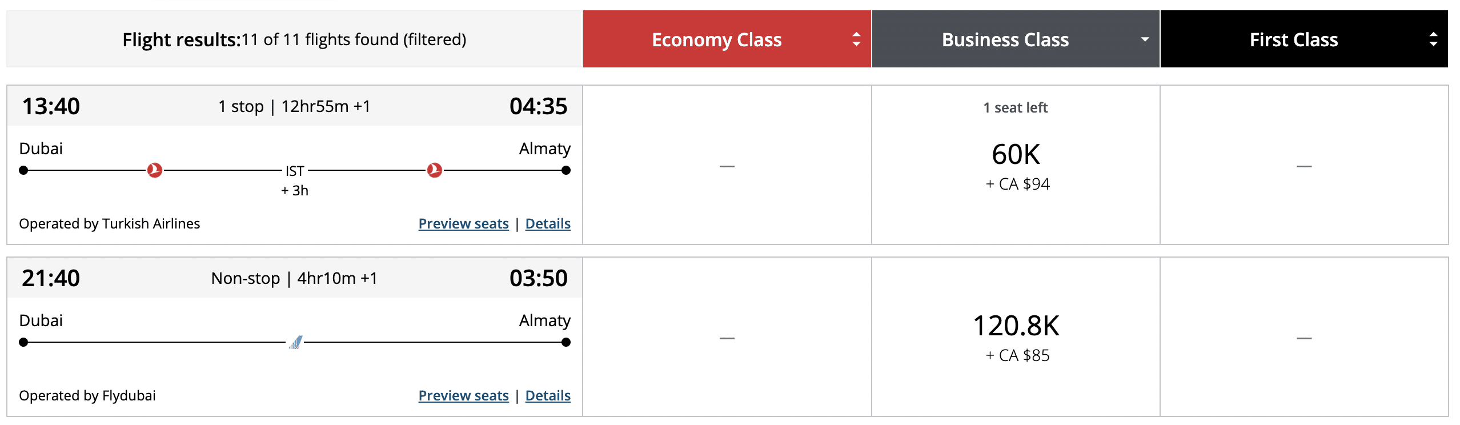Click the Almaty destination dot on the 21:40 flight
This screenshot has width=1460, height=425.
565,342
